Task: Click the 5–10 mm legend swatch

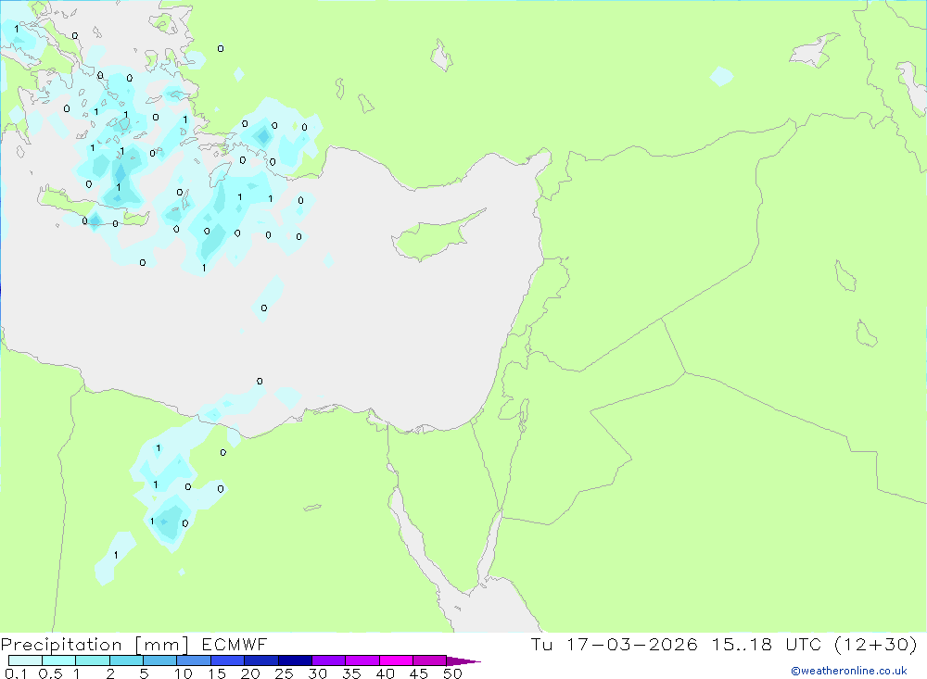Action: (159, 660)
